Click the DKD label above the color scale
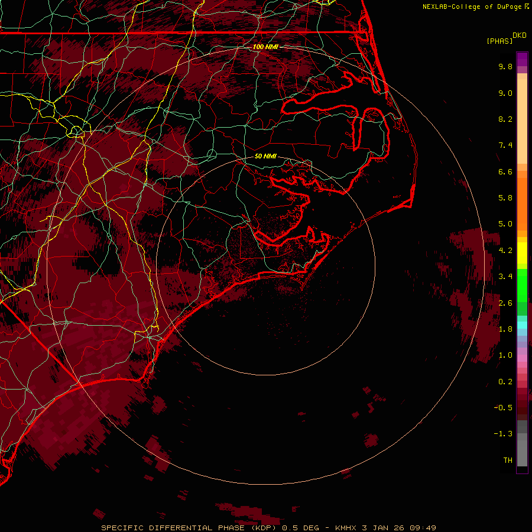532x532 pixels. coord(520,35)
